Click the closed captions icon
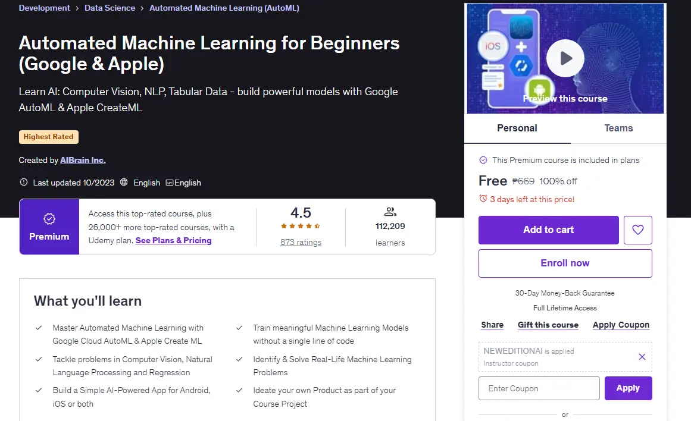Screen dimensions: 691x421 (x=169, y=183)
